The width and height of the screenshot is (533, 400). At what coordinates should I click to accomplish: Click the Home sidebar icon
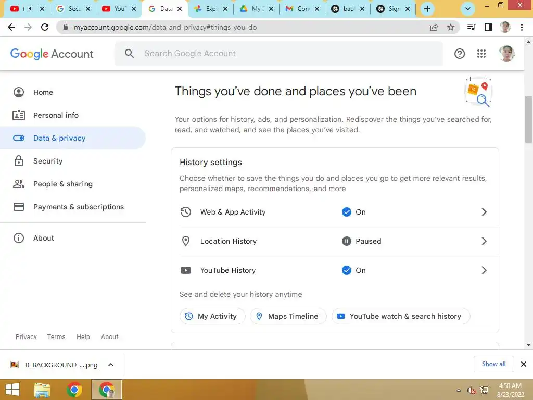pos(19,92)
